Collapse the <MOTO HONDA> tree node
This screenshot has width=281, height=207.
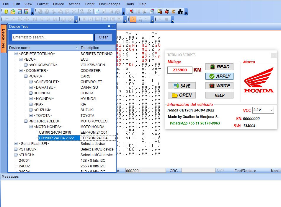31,127
